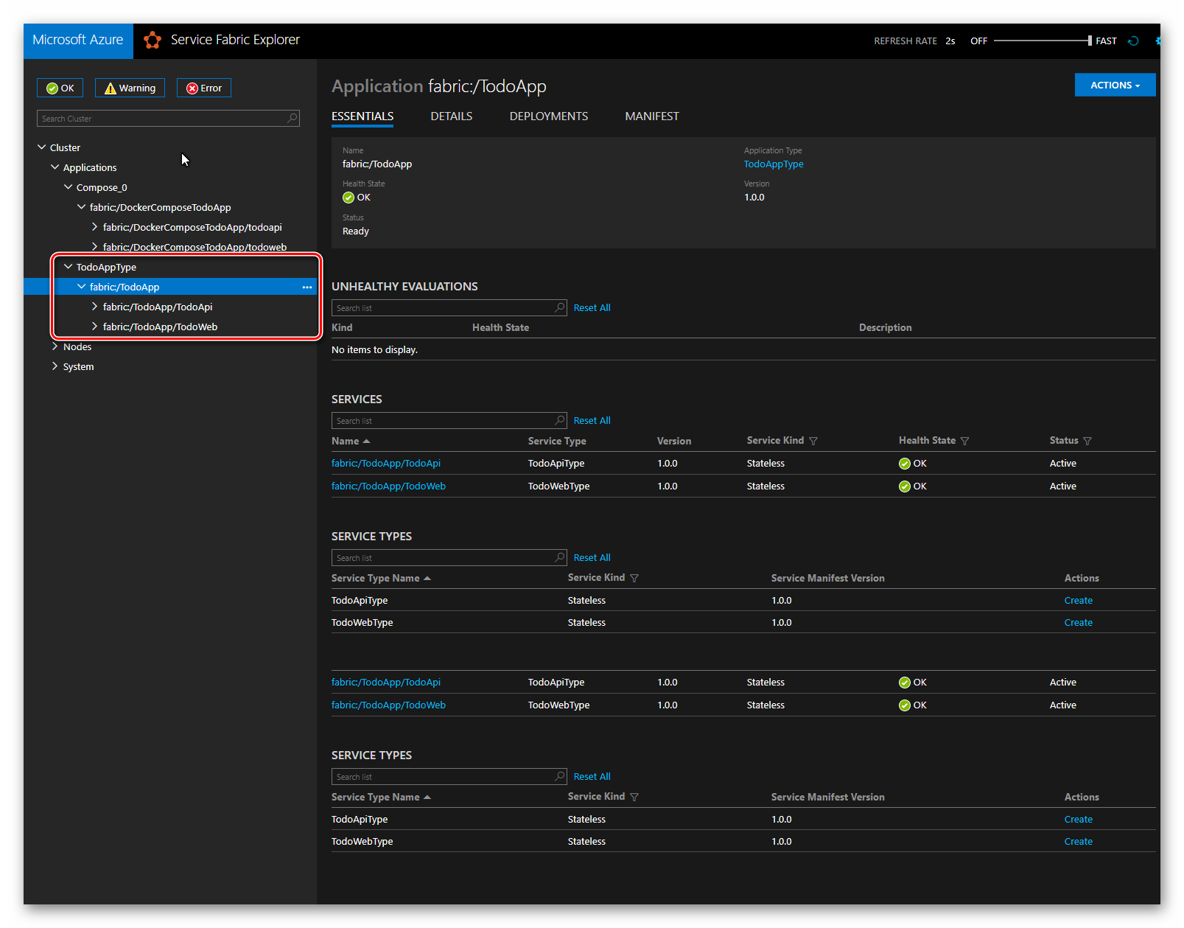Click the refresh icon next to FAST
Viewport: 1184px width, 928px height.
tap(1133, 41)
